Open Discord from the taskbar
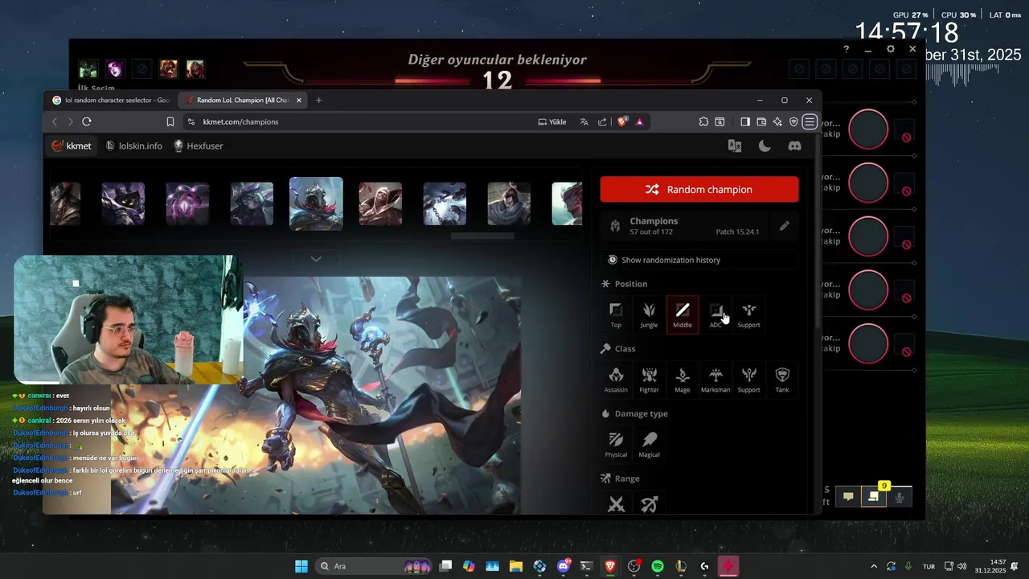Viewport: 1029px width, 579px height. pos(563,566)
